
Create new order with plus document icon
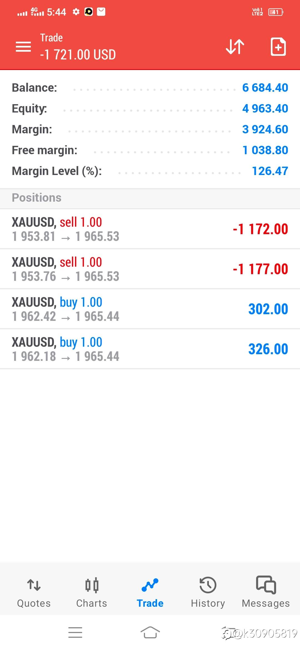coord(278,47)
